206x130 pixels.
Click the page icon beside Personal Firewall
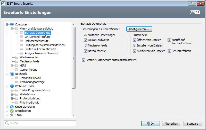pos(17,78)
